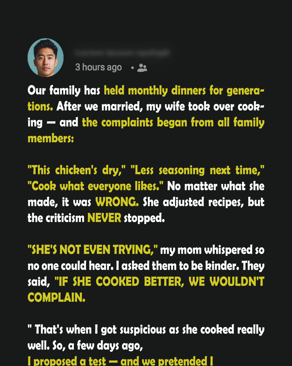Screen dimensions: 292x366
Task: Click the highlighted word "members:"
Action: [51, 138]
